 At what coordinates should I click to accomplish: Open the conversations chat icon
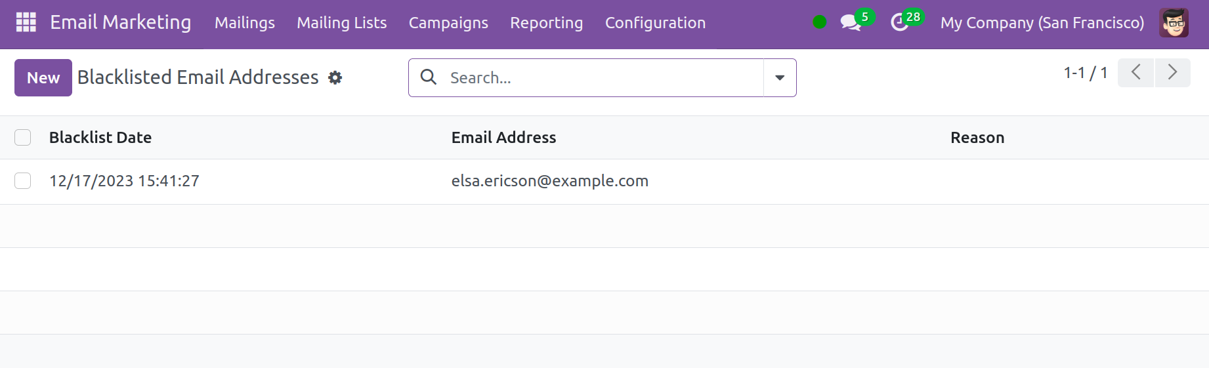pyautogui.click(x=851, y=22)
